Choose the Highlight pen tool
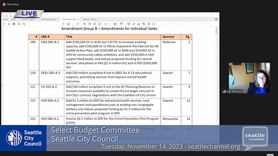The width and height of the screenshot is (278, 156). [134, 24]
